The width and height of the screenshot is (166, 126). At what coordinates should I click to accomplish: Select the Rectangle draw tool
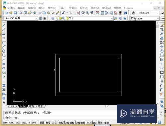point(4,42)
